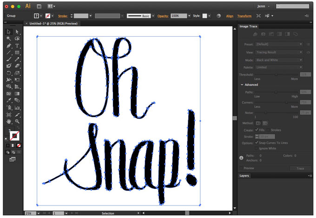Select the Eraser tool
316x218 pixels.
click(x=17, y=66)
